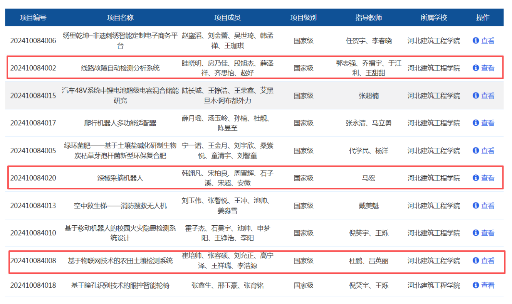Click 查看 link for 空中救生梯 project

point(488,206)
